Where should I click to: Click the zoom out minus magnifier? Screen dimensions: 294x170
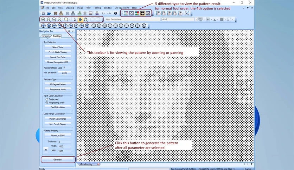pos(60,19)
